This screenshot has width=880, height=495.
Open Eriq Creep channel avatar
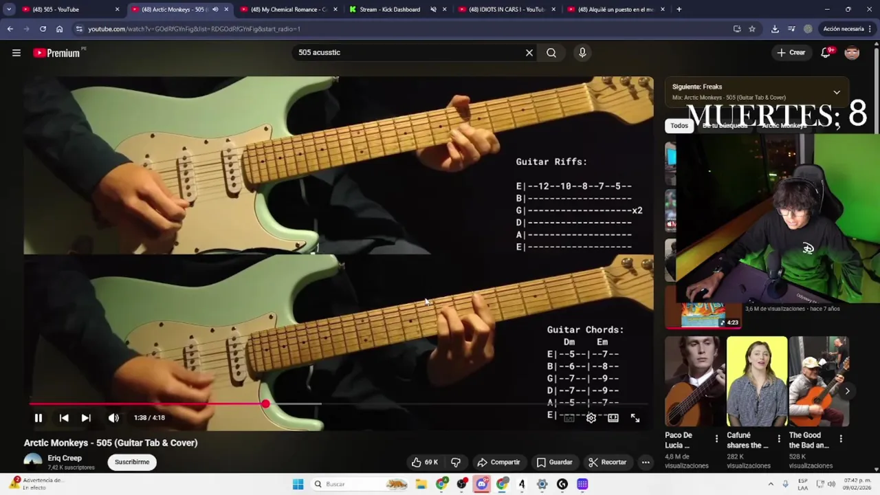click(x=33, y=462)
